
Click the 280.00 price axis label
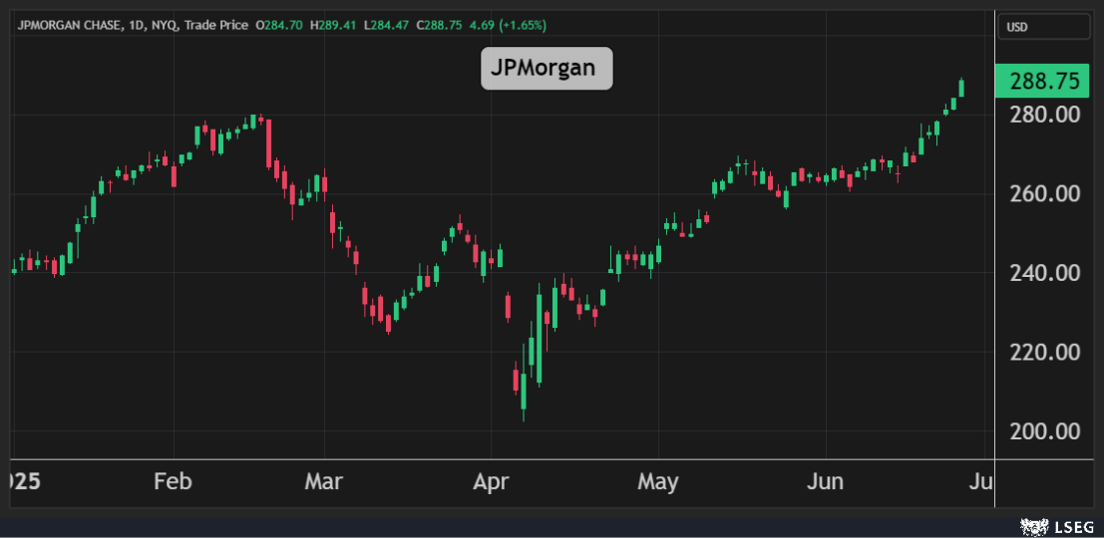tap(1044, 115)
